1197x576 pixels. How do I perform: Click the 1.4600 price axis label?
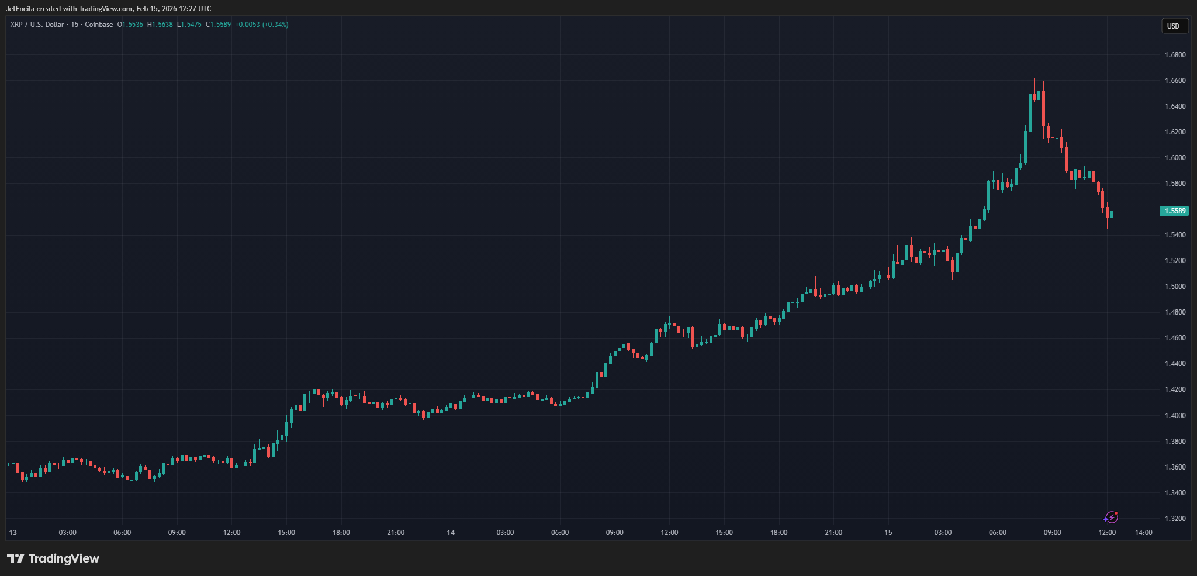(1175, 338)
